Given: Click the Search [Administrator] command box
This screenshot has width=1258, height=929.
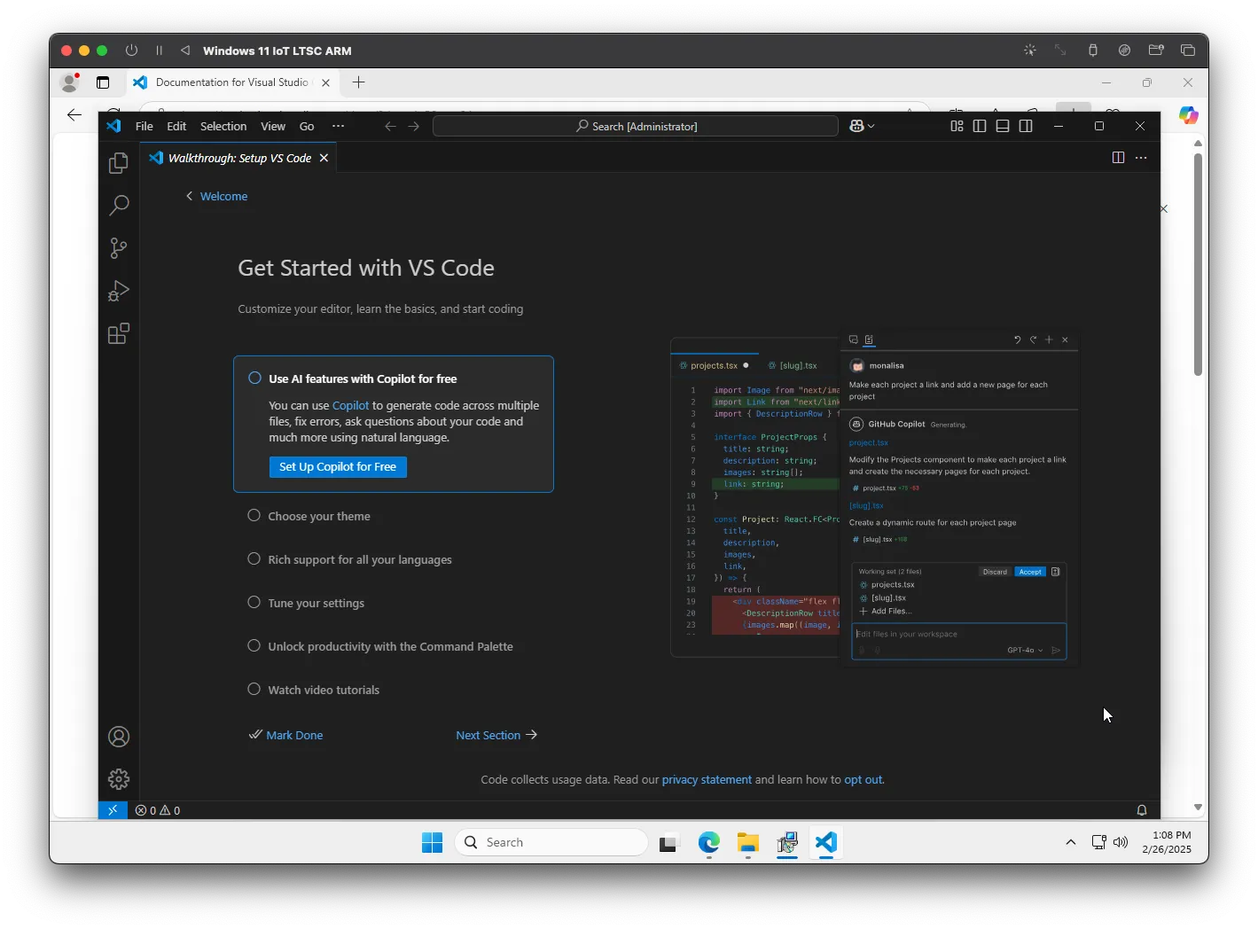Looking at the screenshot, I should (636, 126).
